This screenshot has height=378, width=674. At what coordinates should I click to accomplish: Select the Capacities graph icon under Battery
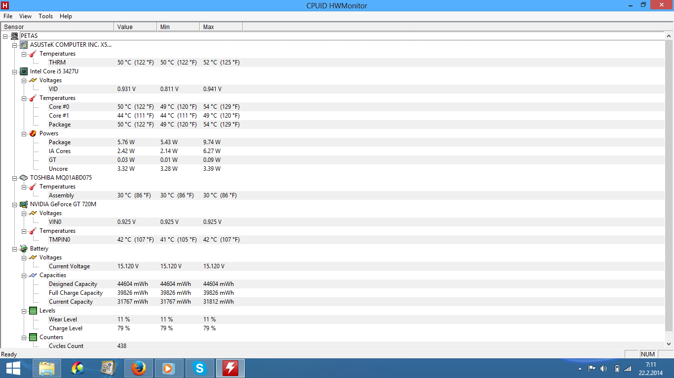click(33, 275)
